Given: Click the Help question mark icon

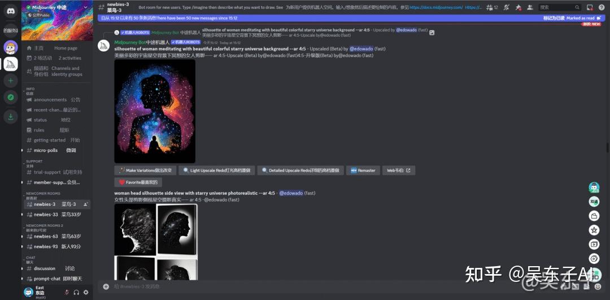Looking at the screenshot, I should 602,7.
